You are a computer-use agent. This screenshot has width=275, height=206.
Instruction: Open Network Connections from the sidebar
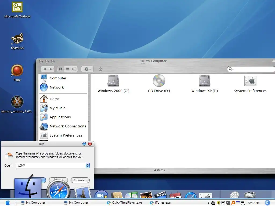pyautogui.click(x=63, y=126)
